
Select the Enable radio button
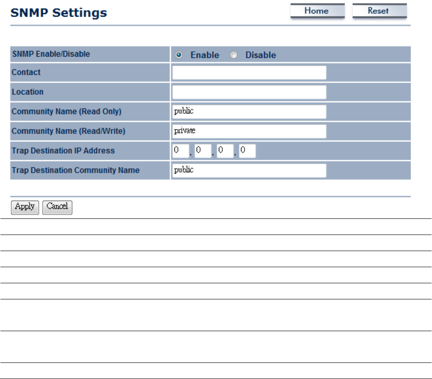[x=178, y=55]
